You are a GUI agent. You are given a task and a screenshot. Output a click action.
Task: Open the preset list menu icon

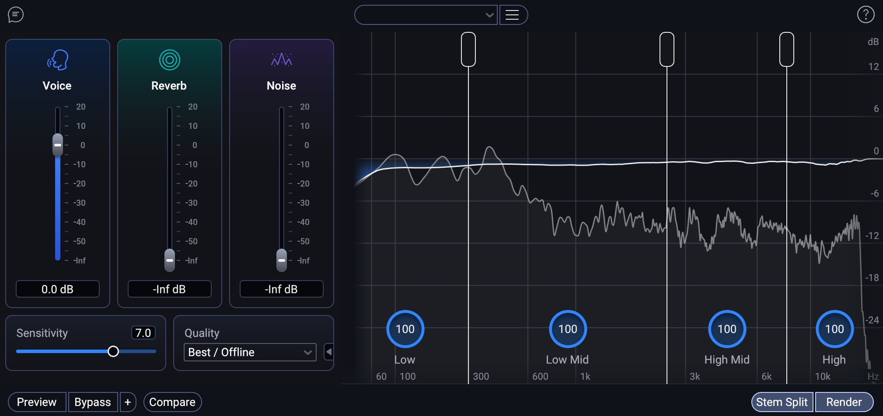click(x=513, y=15)
